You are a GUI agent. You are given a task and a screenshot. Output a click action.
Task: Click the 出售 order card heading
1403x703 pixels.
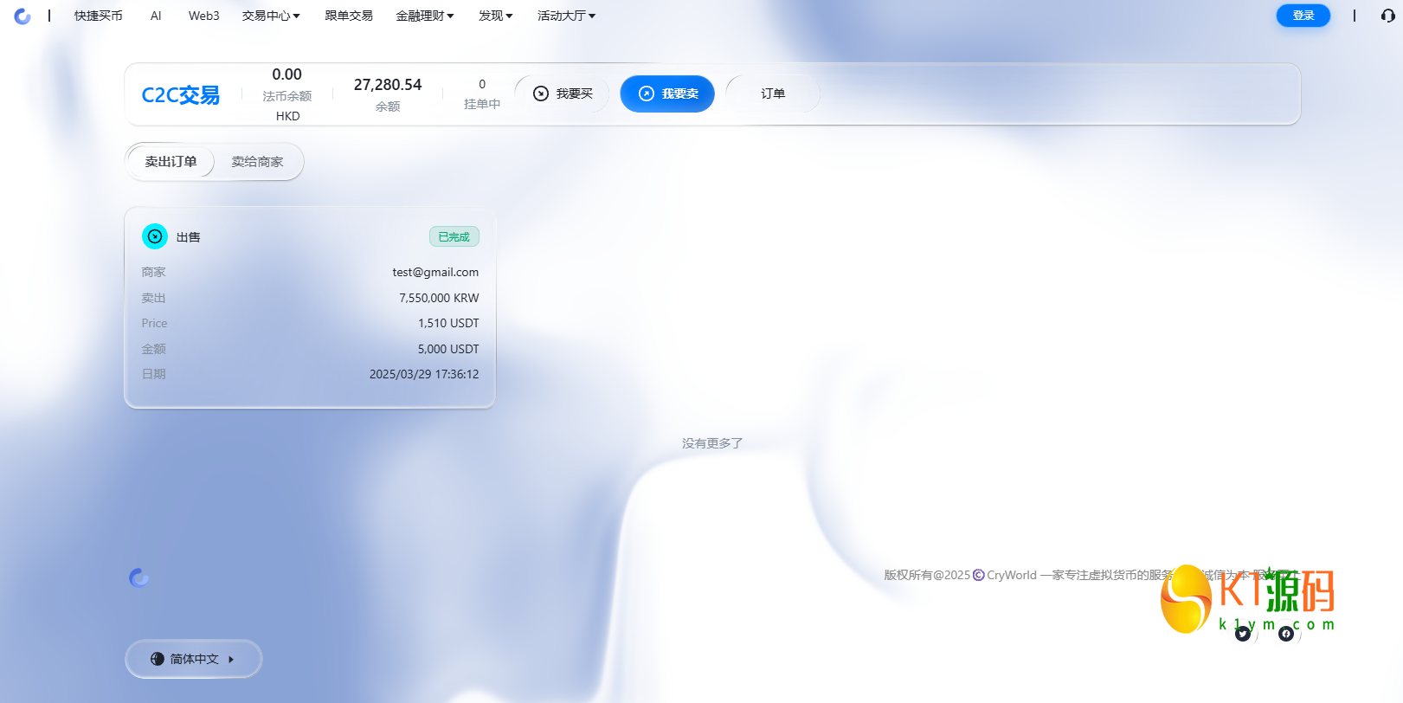(x=189, y=237)
